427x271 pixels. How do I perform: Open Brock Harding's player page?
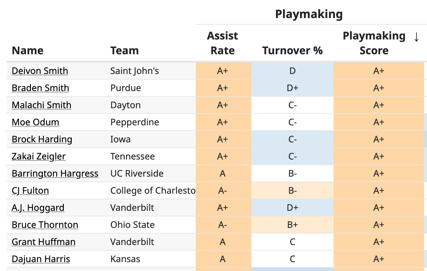point(42,139)
